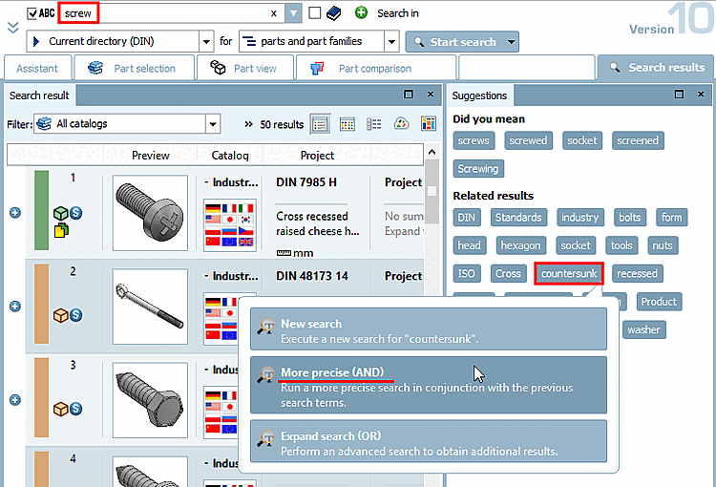Maximize the Suggestions panel
716x487 pixels.
[x=680, y=95]
